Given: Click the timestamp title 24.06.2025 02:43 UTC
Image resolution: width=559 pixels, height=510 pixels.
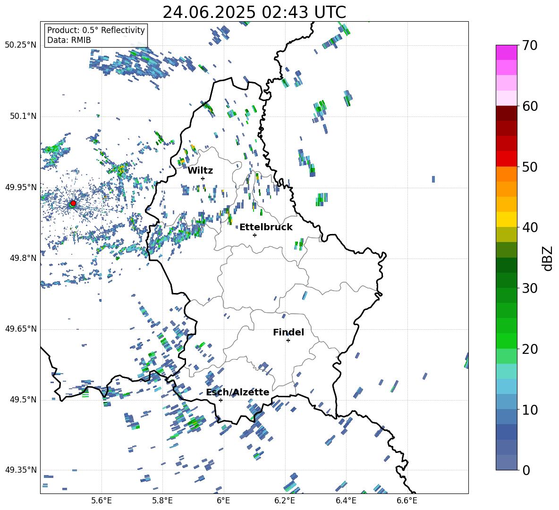Looking at the screenshot, I should pos(254,12).
